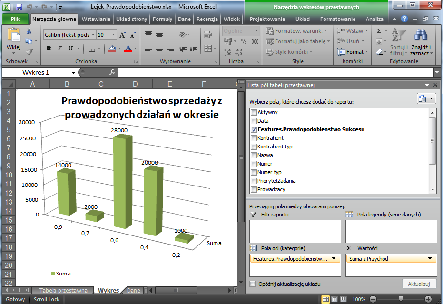Click the insert function fx icon

click(x=112, y=73)
